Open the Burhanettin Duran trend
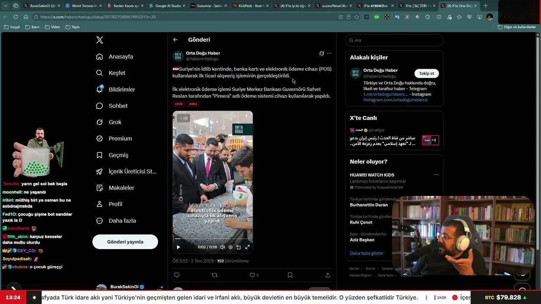This screenshot has height=304, width=541. (369, 205)
